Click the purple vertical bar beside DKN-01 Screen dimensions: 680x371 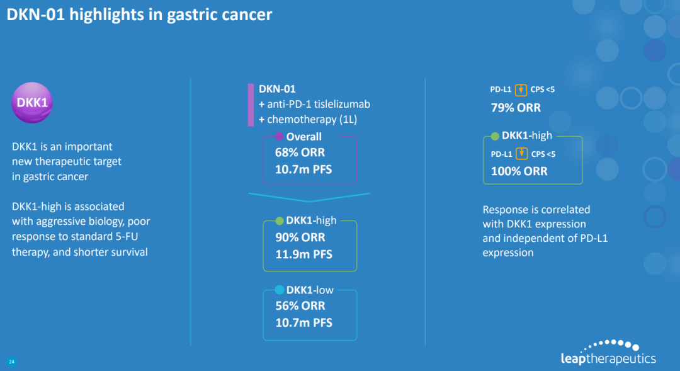[x=251, y=105]
